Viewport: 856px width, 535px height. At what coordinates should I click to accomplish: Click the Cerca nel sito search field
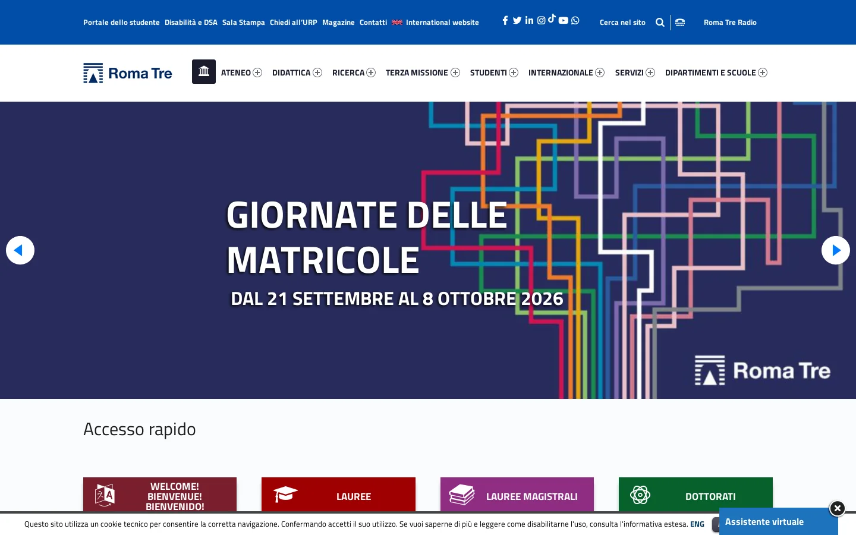(622, 23)
